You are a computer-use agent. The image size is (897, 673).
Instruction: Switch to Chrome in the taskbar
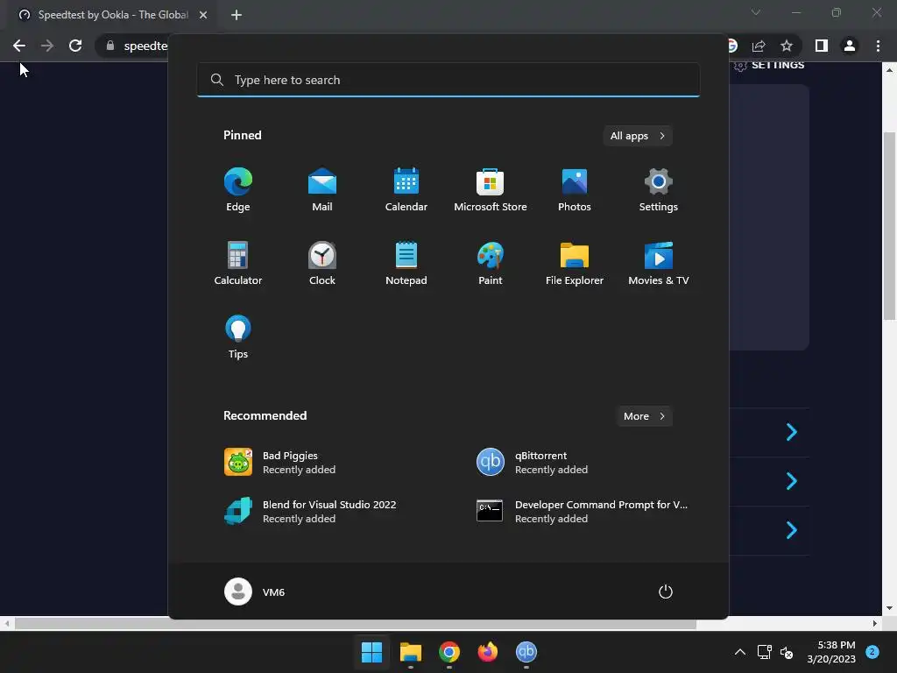(x=449, y=652)
